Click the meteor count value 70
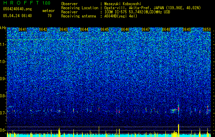Screen dimensions: 215x137 click(x=50, y=16)
